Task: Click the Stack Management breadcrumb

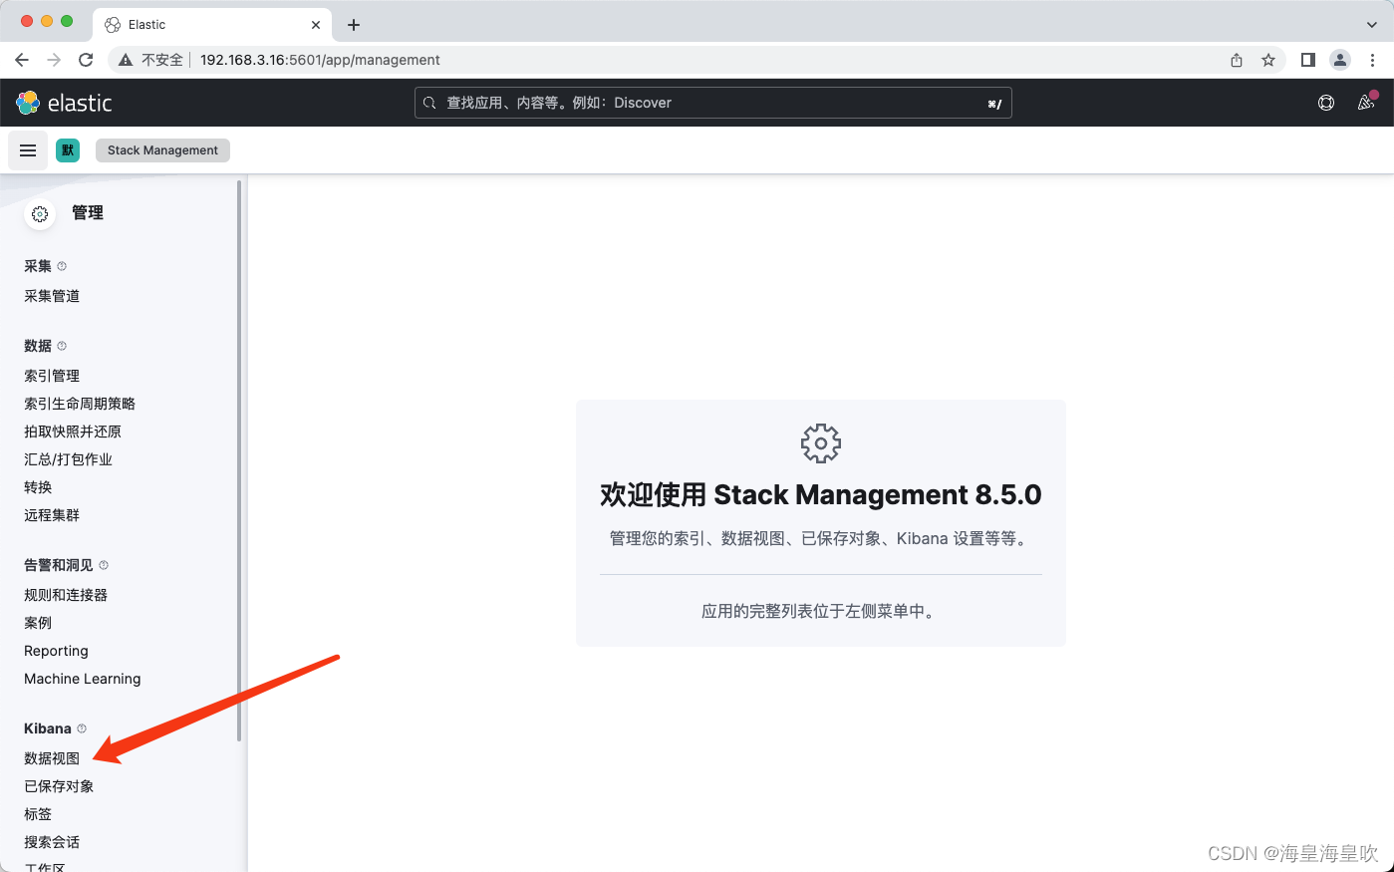Action: [x=162, y=150]
